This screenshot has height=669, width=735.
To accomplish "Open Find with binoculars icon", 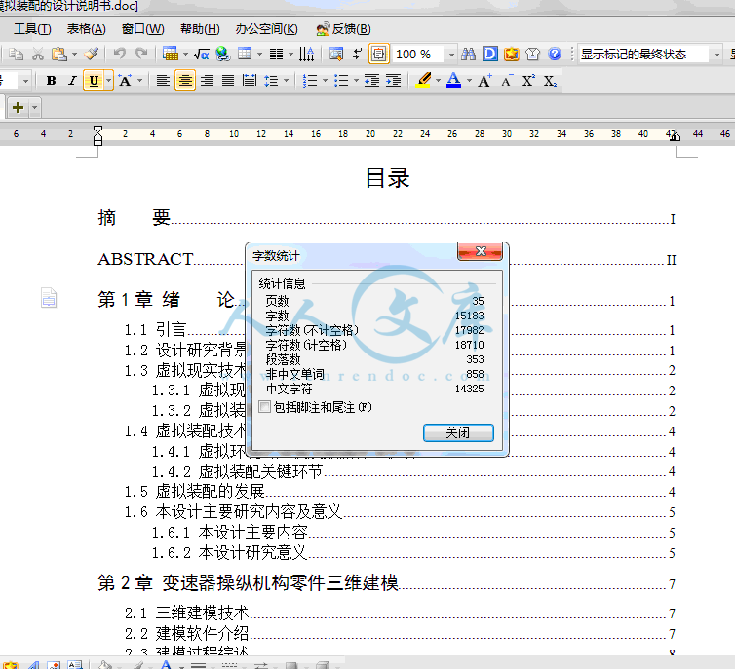I will click(468, 54).
